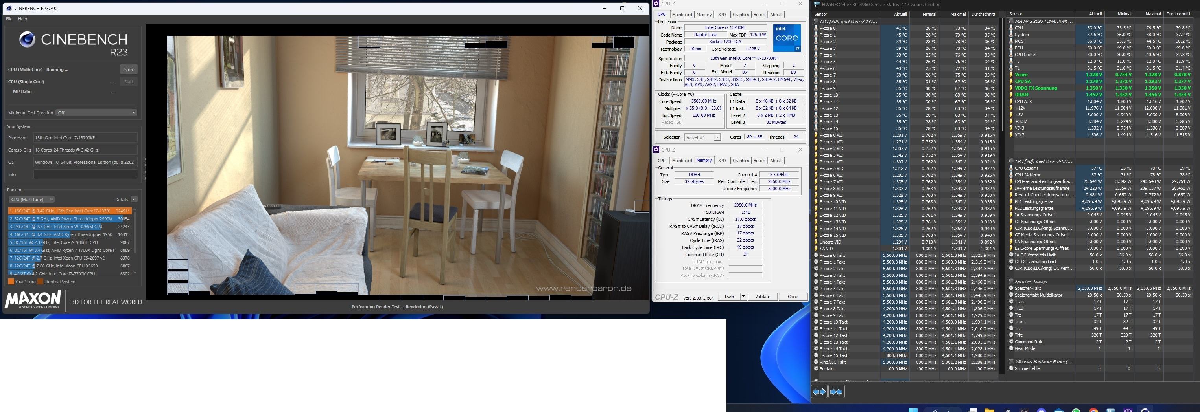Switch to SPD tab in lower CPU-Z window
Image resolution: width=1200 pixels, height=412 pixels.
click(x=722, y=161)
